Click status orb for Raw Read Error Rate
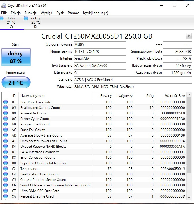The height and width of the screenshot is (204, 194). click(x=6, y=102)
